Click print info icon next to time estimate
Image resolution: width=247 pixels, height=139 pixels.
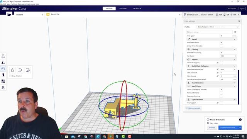pyautogui.click(x=240, y=120)
